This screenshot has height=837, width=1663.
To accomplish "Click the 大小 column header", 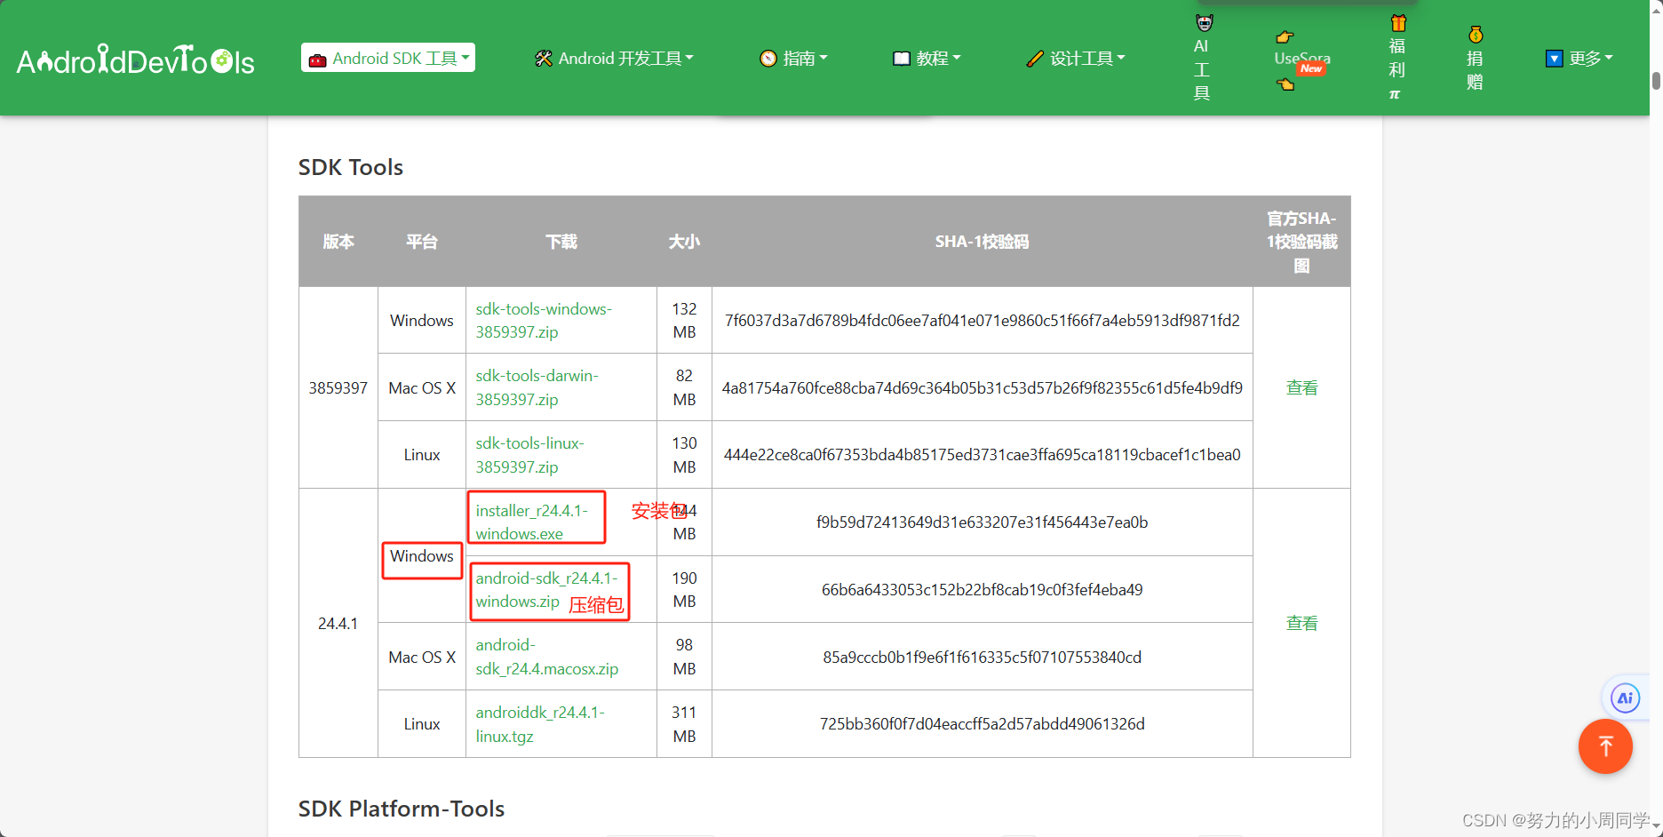I will 684,242.
